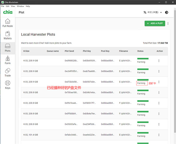The width and height of the screenshot is (176, 144).
Task: Open the Window menu
Action: 21,6
